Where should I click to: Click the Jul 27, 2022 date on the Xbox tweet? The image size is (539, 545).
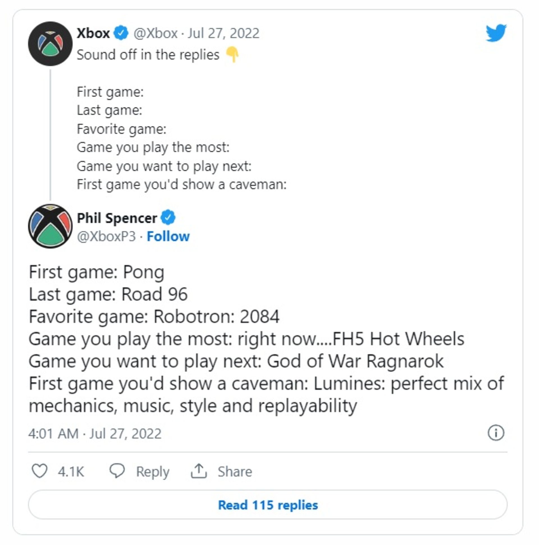click(x=223, y=33)
